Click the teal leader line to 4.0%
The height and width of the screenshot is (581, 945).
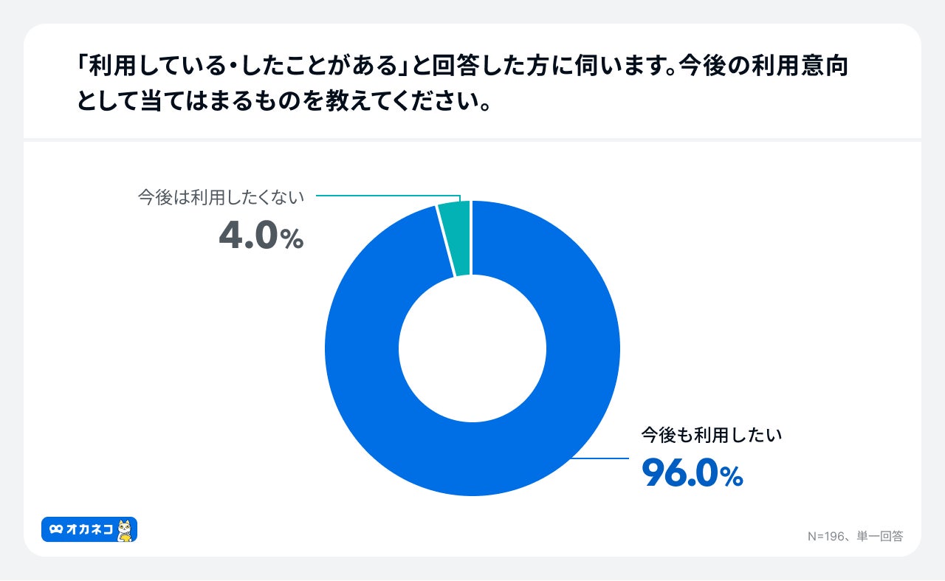click(388, 197)
